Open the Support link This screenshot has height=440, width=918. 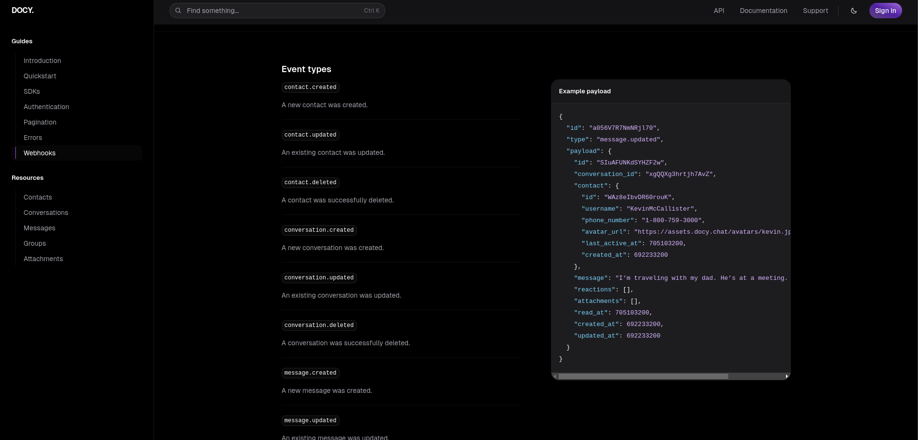(815, 11)
